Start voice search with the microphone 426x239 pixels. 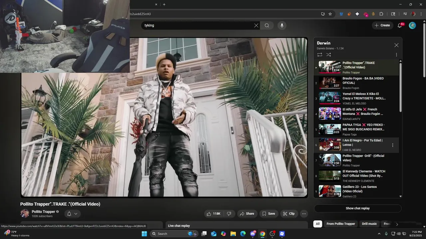tap(282, 25)
